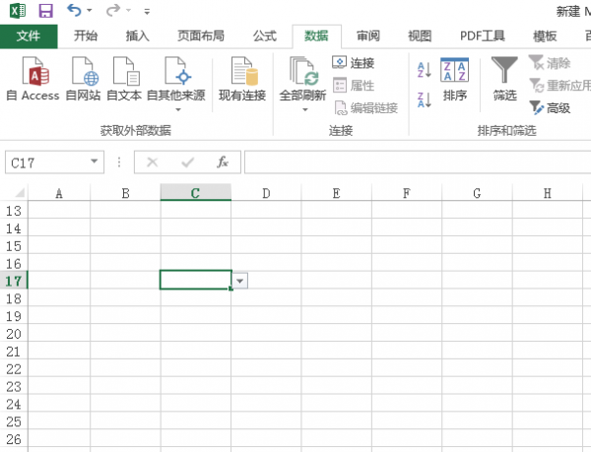
Task: Select row 17 header
Action: 14,281
